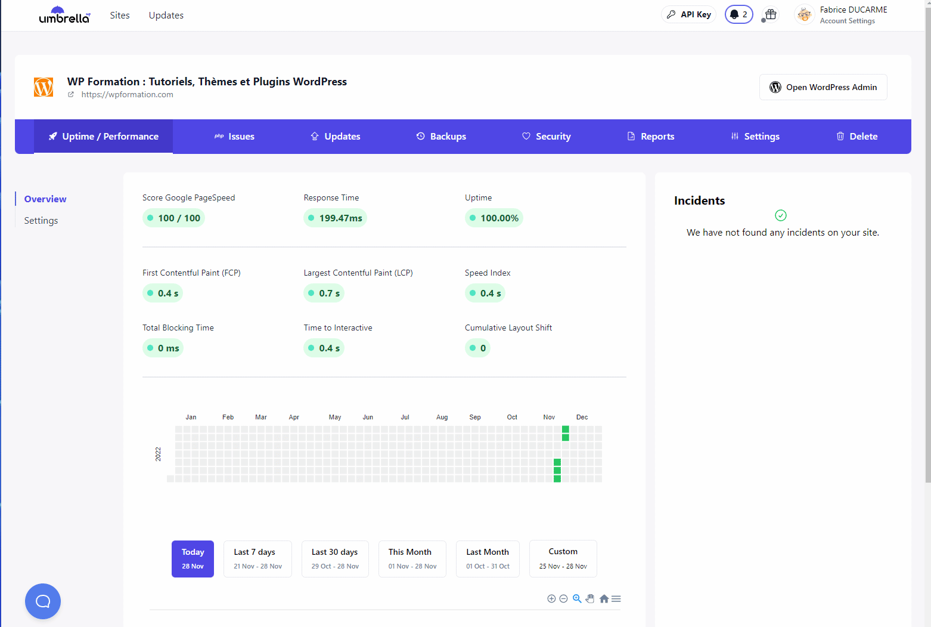The width and height of the screenshot is (931, 627).
Task: Click the zoom out chart icon
Action: 563,599
